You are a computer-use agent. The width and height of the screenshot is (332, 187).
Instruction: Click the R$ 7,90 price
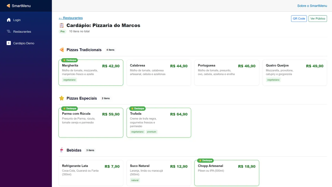tap(112, 166)
